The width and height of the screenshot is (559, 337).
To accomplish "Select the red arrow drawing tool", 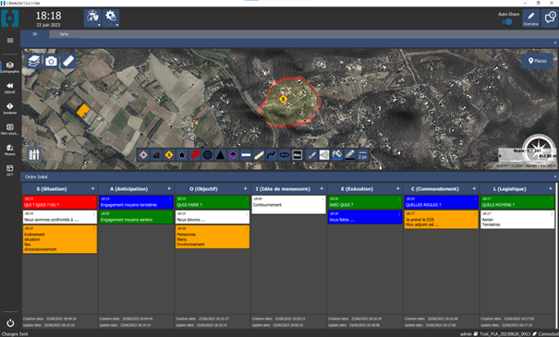I will 195,155.
